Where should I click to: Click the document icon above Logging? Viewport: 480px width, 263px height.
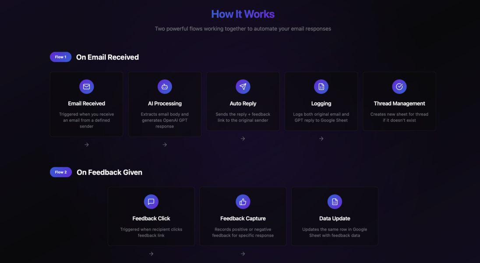point(321,87)
